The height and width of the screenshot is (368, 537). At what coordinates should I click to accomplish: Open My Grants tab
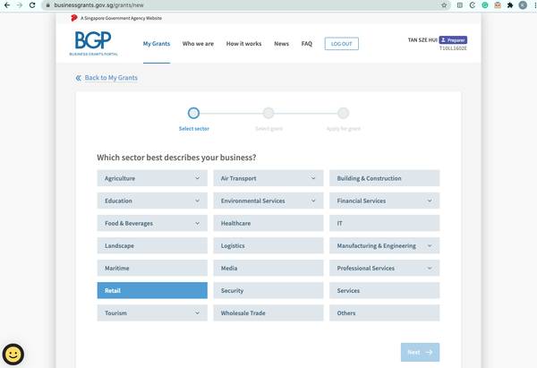tap(157, 44)
